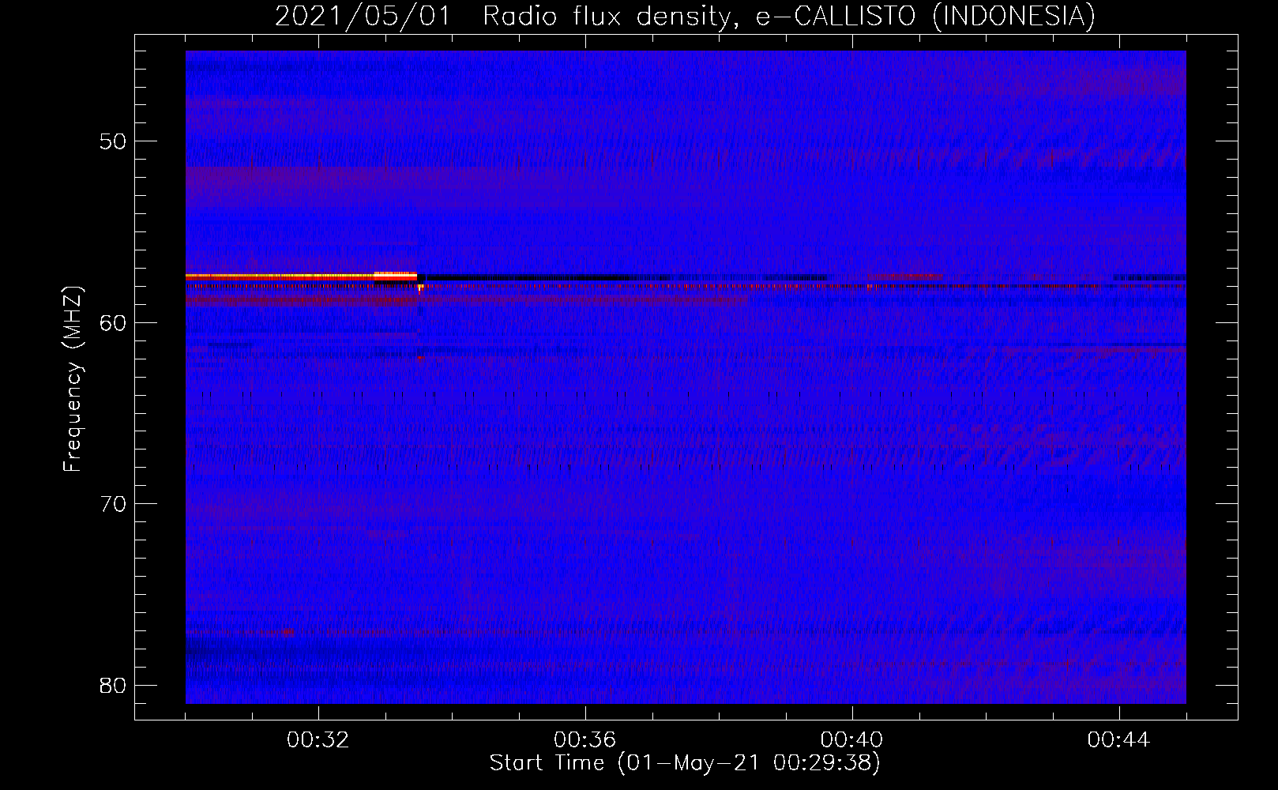Click the bright orange emission band near 57.5 MHz
Image resolution: width=1278 pixels, height=790 pixels.
(301, 276)
